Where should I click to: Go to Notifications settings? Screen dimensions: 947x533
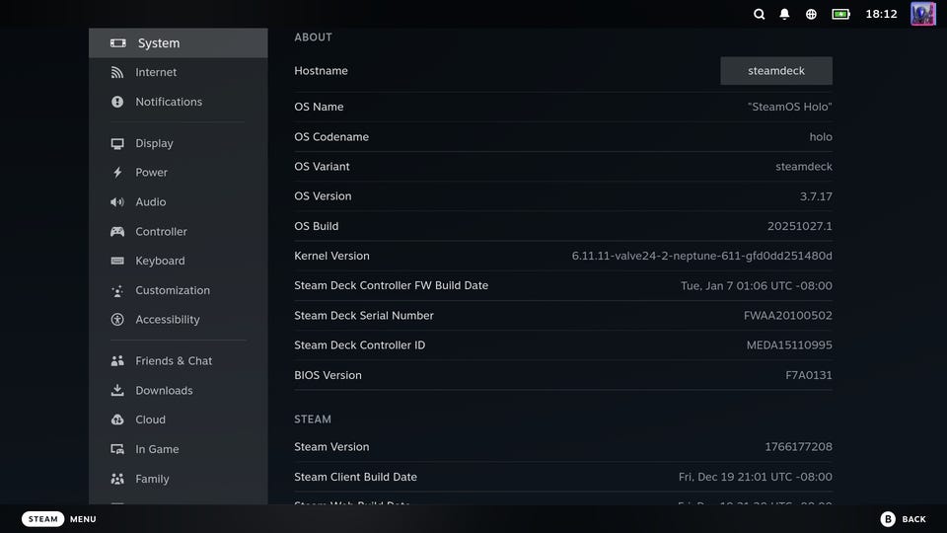179,102
